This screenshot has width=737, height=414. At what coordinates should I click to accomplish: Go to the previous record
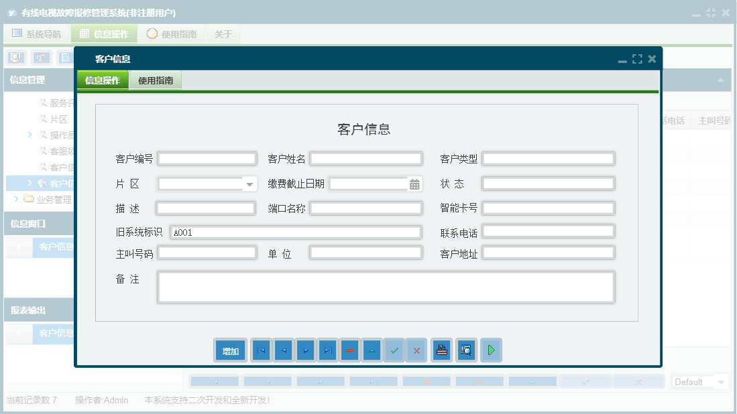(x=283, y=350)
